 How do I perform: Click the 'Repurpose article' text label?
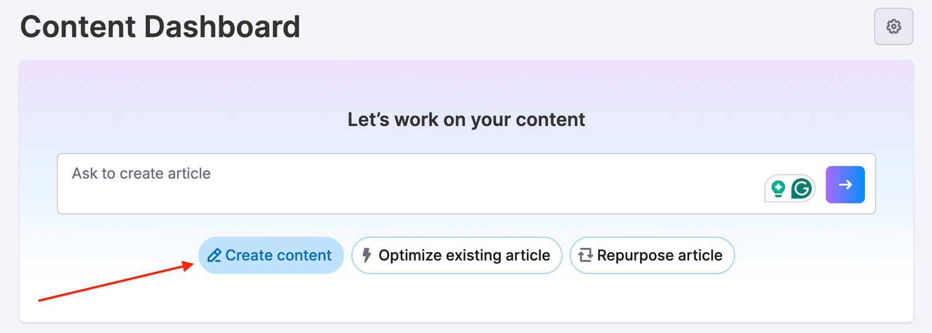659,256
